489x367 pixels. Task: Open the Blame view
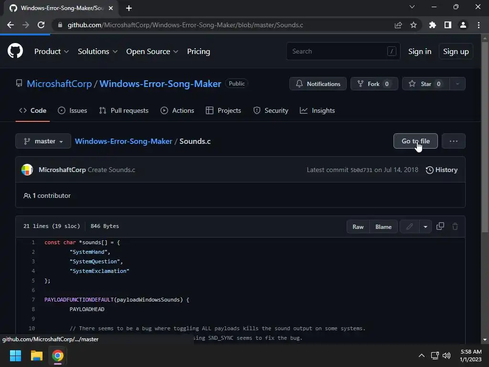pos(383,227)
